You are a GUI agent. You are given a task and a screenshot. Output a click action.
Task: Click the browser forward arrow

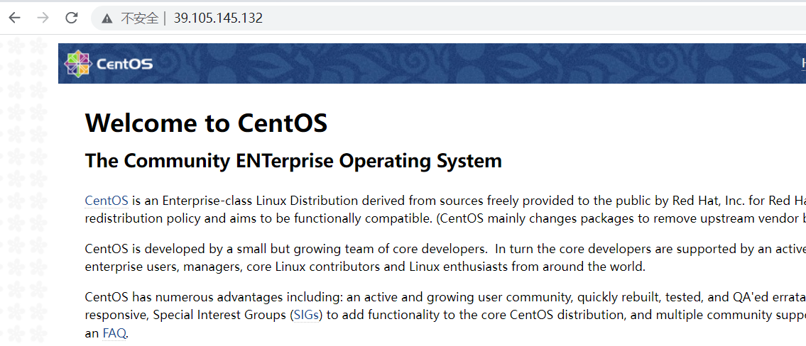coord(43,18)
